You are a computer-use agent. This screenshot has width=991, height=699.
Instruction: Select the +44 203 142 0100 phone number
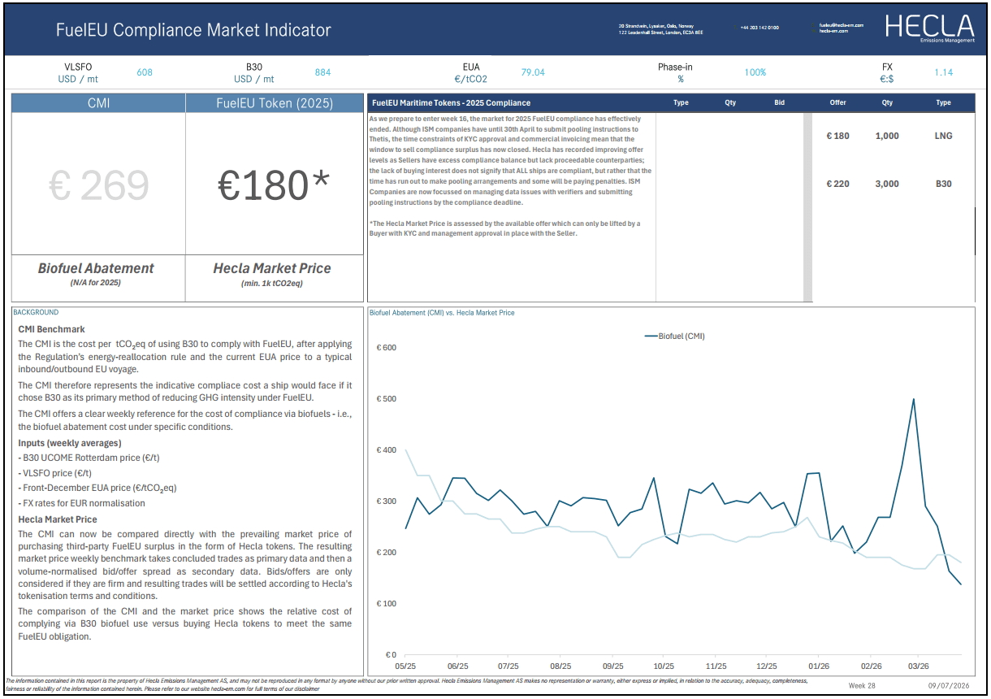pyautogui.click(x=759, y=28)
